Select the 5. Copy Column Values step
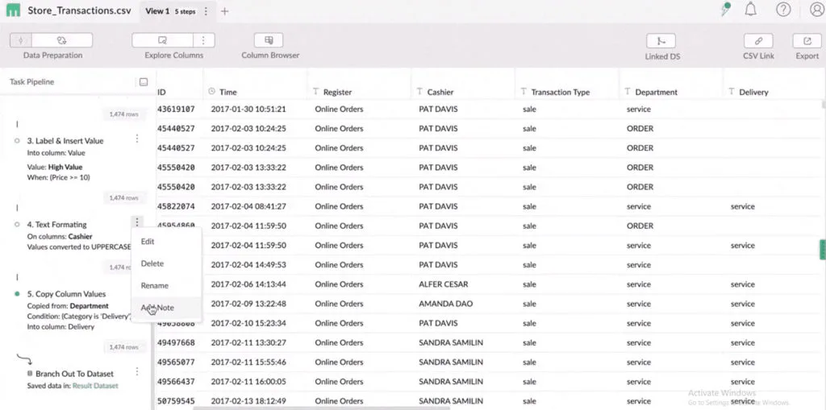 click(66, 294)
